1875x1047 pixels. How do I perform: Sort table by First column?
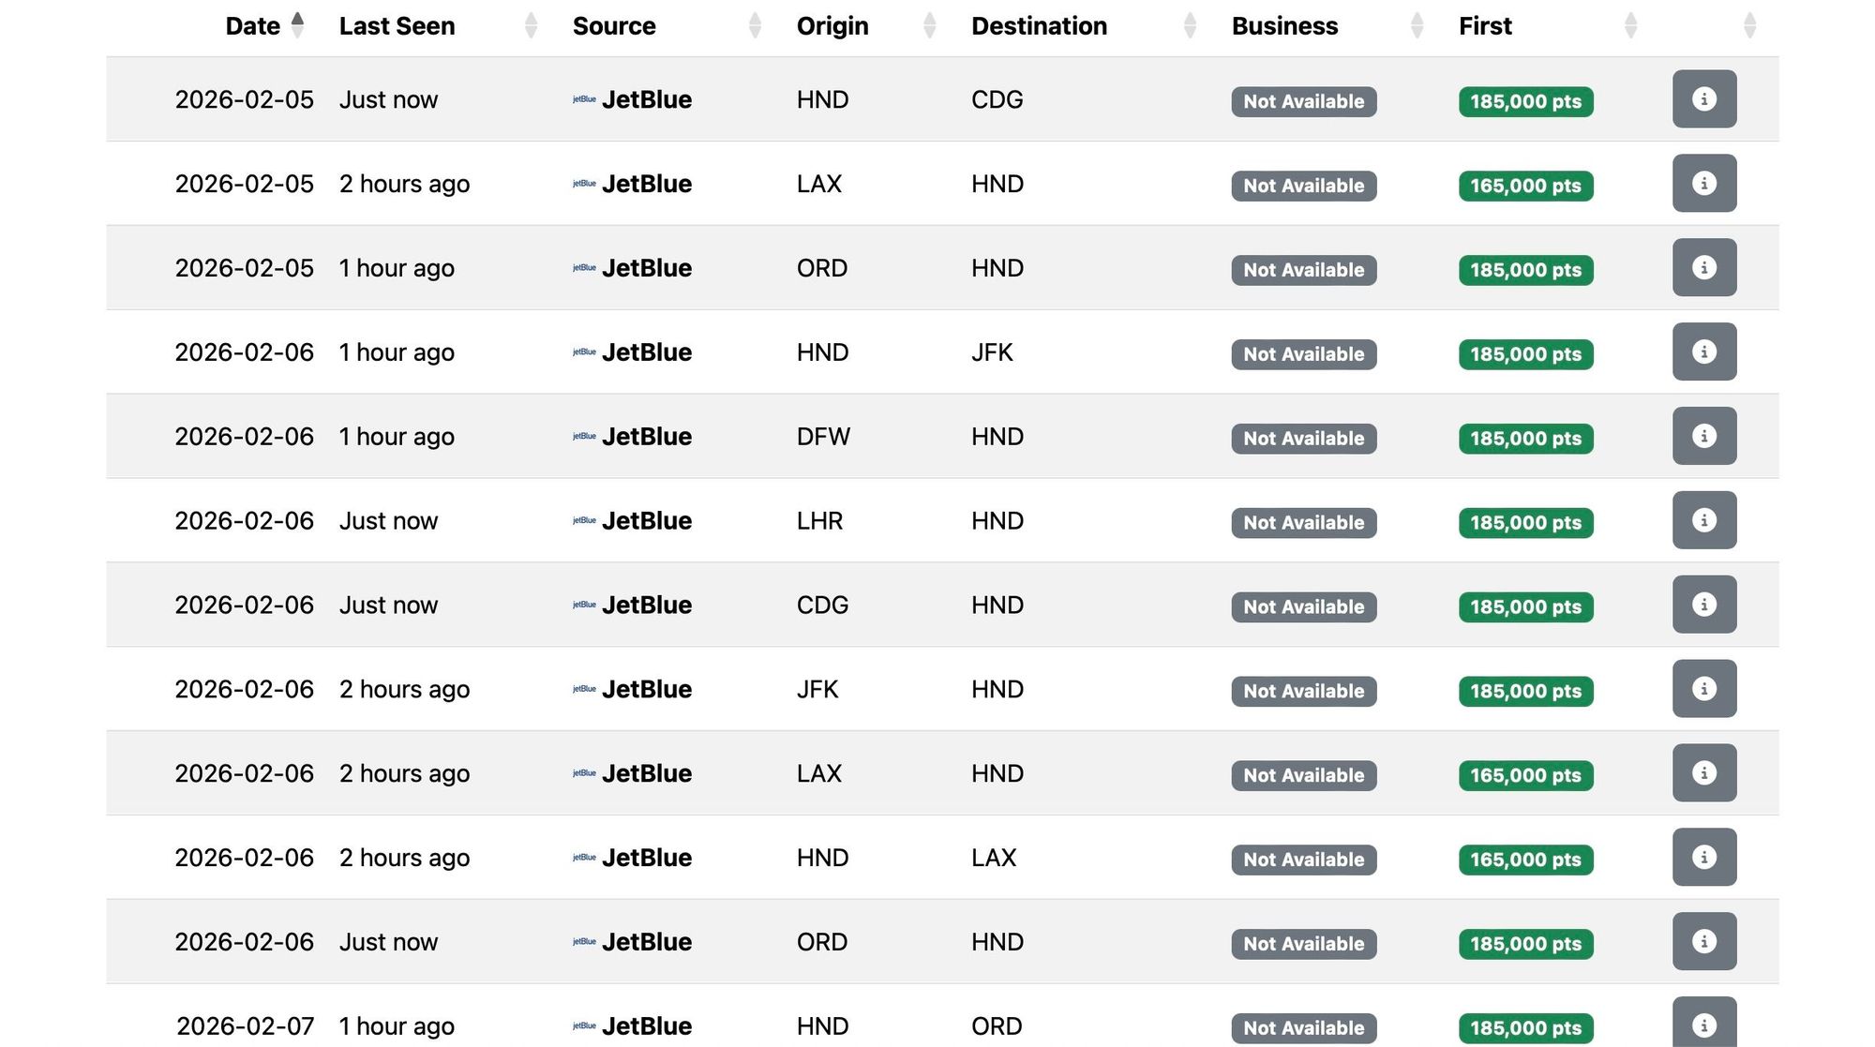click(1485, 26)
